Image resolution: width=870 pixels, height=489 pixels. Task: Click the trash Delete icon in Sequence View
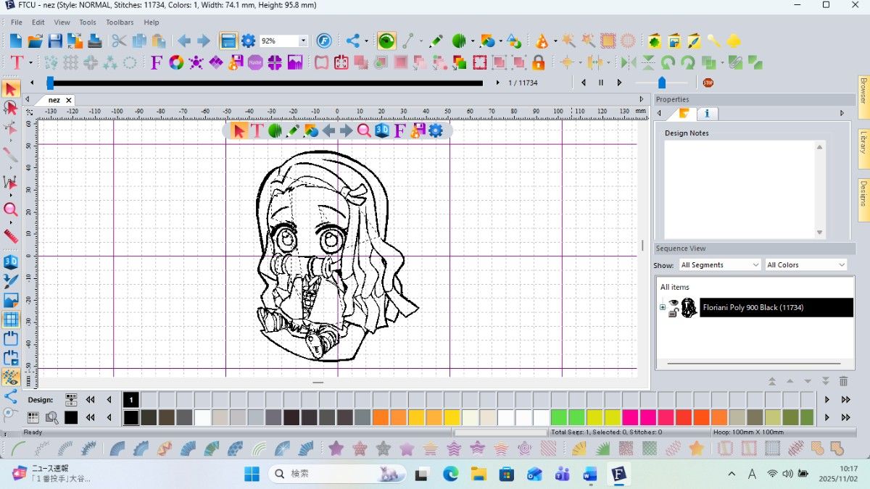pyautogui.click(x=843, y=381)
